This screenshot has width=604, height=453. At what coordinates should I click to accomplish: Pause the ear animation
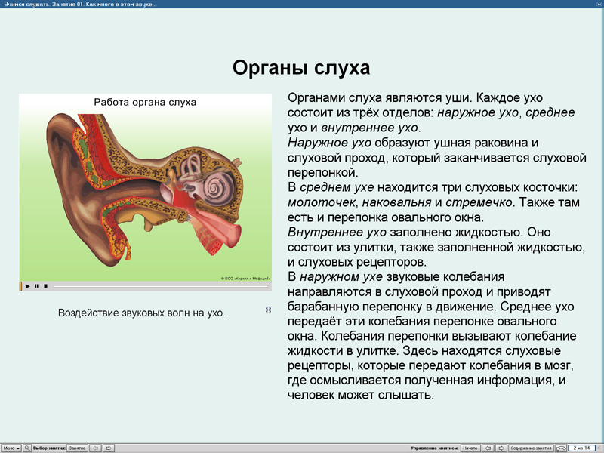pyautogui.click(x=37, y=287)
